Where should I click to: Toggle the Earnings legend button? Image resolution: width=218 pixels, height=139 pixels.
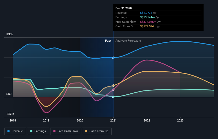coord(38,131)
